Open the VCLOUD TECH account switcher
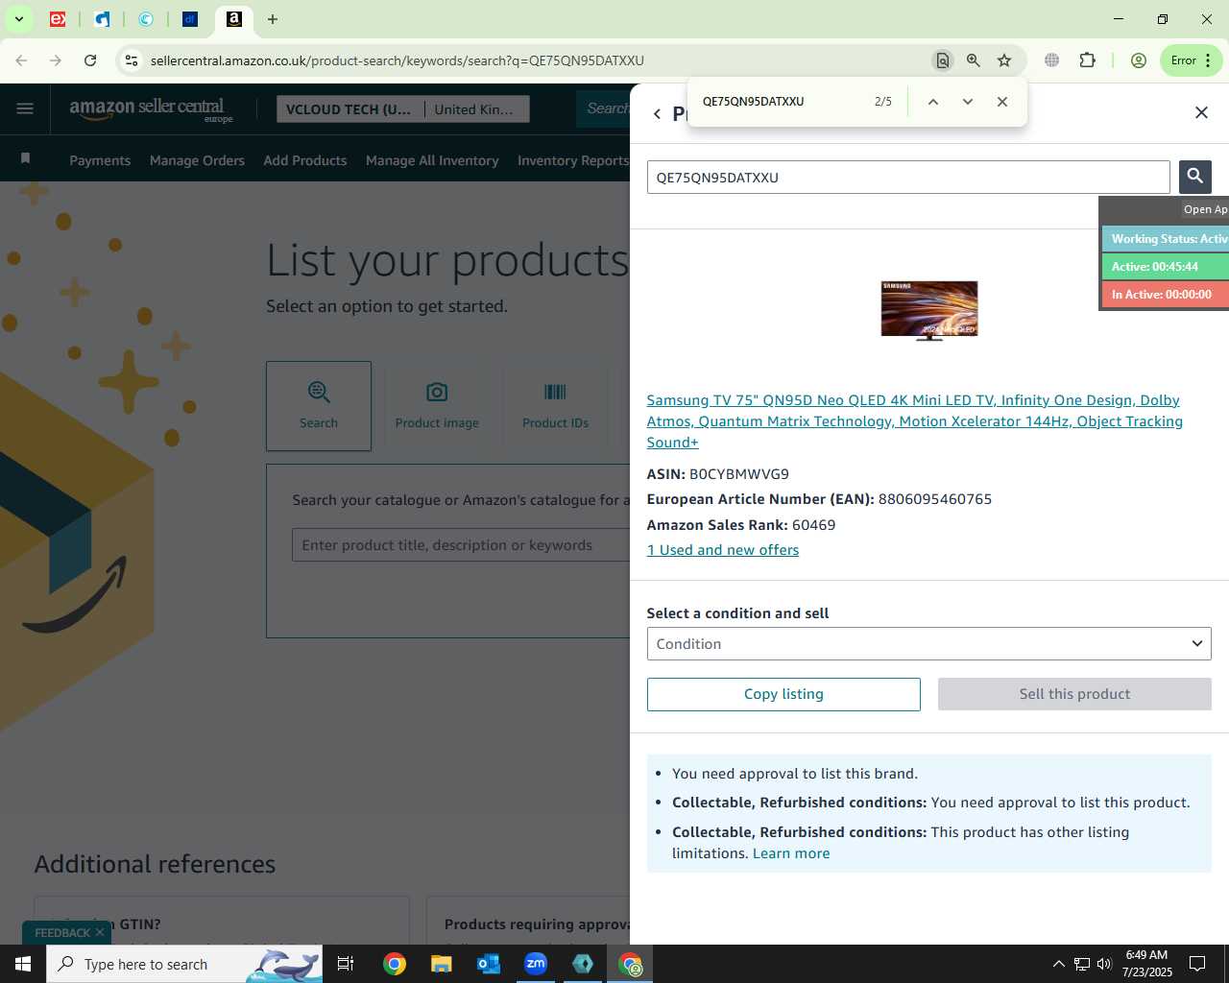 [349, 109]
